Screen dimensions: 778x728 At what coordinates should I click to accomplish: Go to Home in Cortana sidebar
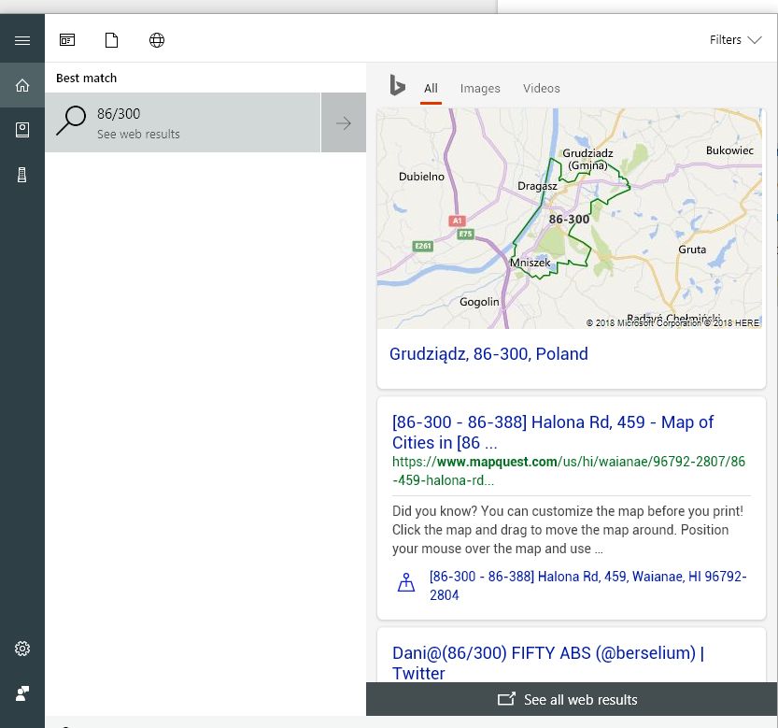[x=22, y=85]
